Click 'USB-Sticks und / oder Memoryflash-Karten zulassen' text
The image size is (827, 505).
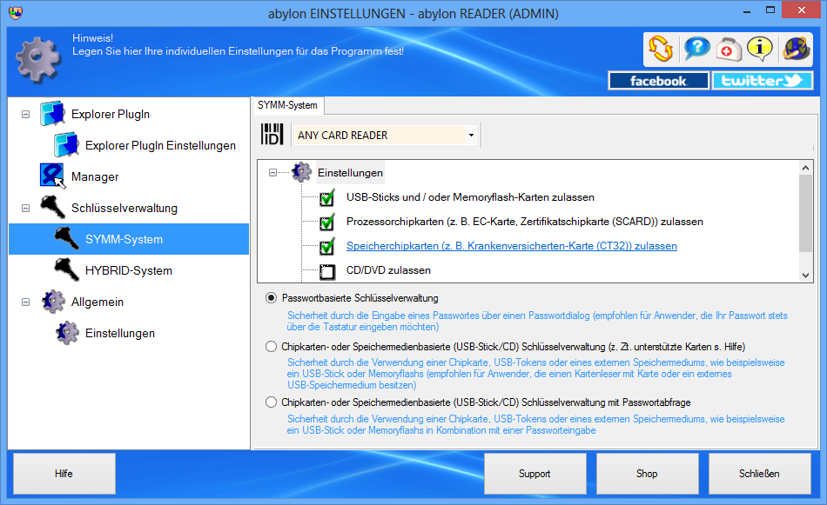click(470, 197)
